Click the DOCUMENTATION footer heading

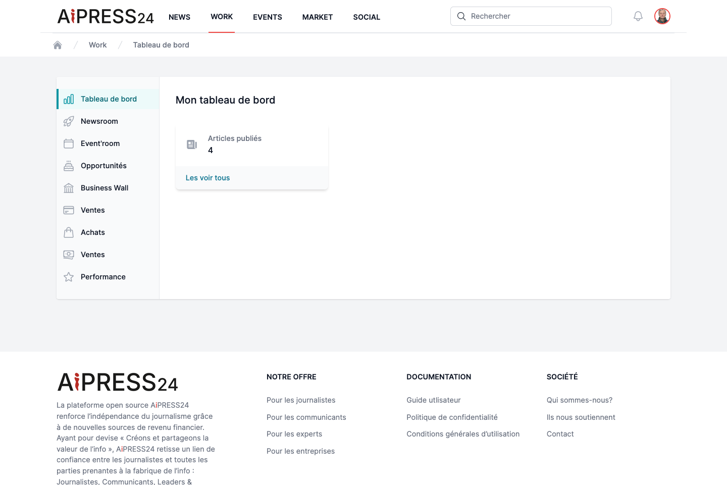tap(439, 377)
